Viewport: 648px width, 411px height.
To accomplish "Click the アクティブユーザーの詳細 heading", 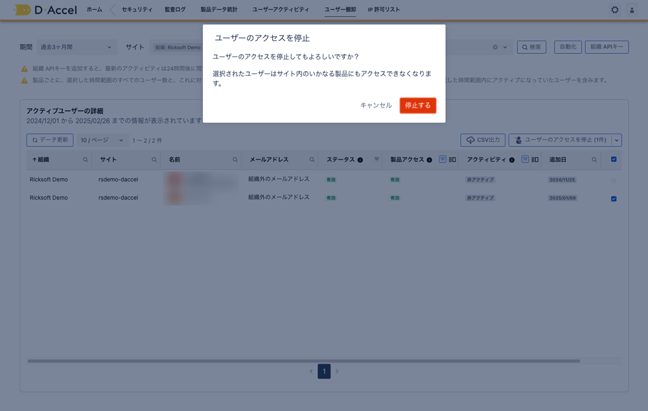I will (x=65, y=111).
